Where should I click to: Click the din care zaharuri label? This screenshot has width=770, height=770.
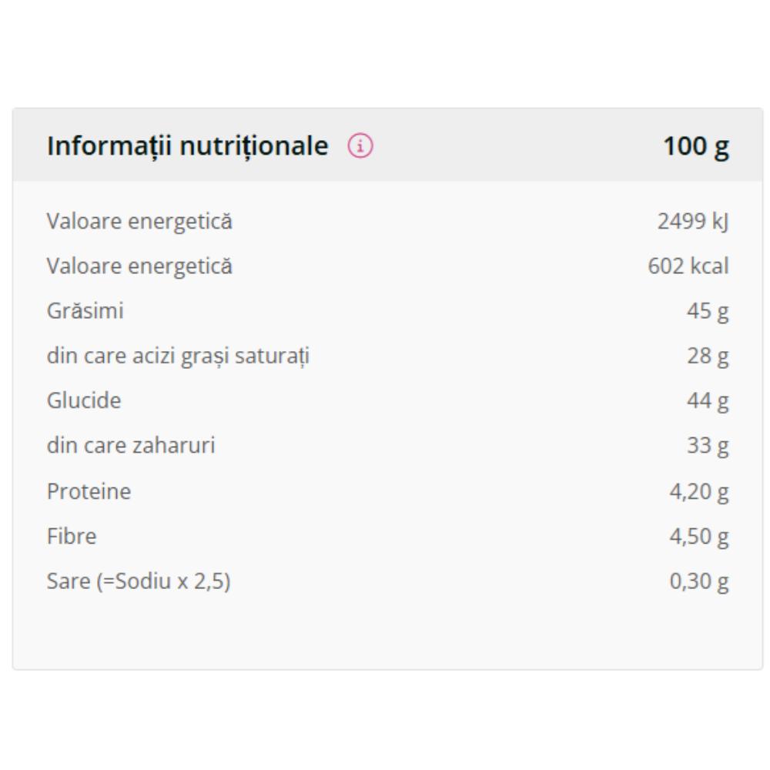coord(131,445)
